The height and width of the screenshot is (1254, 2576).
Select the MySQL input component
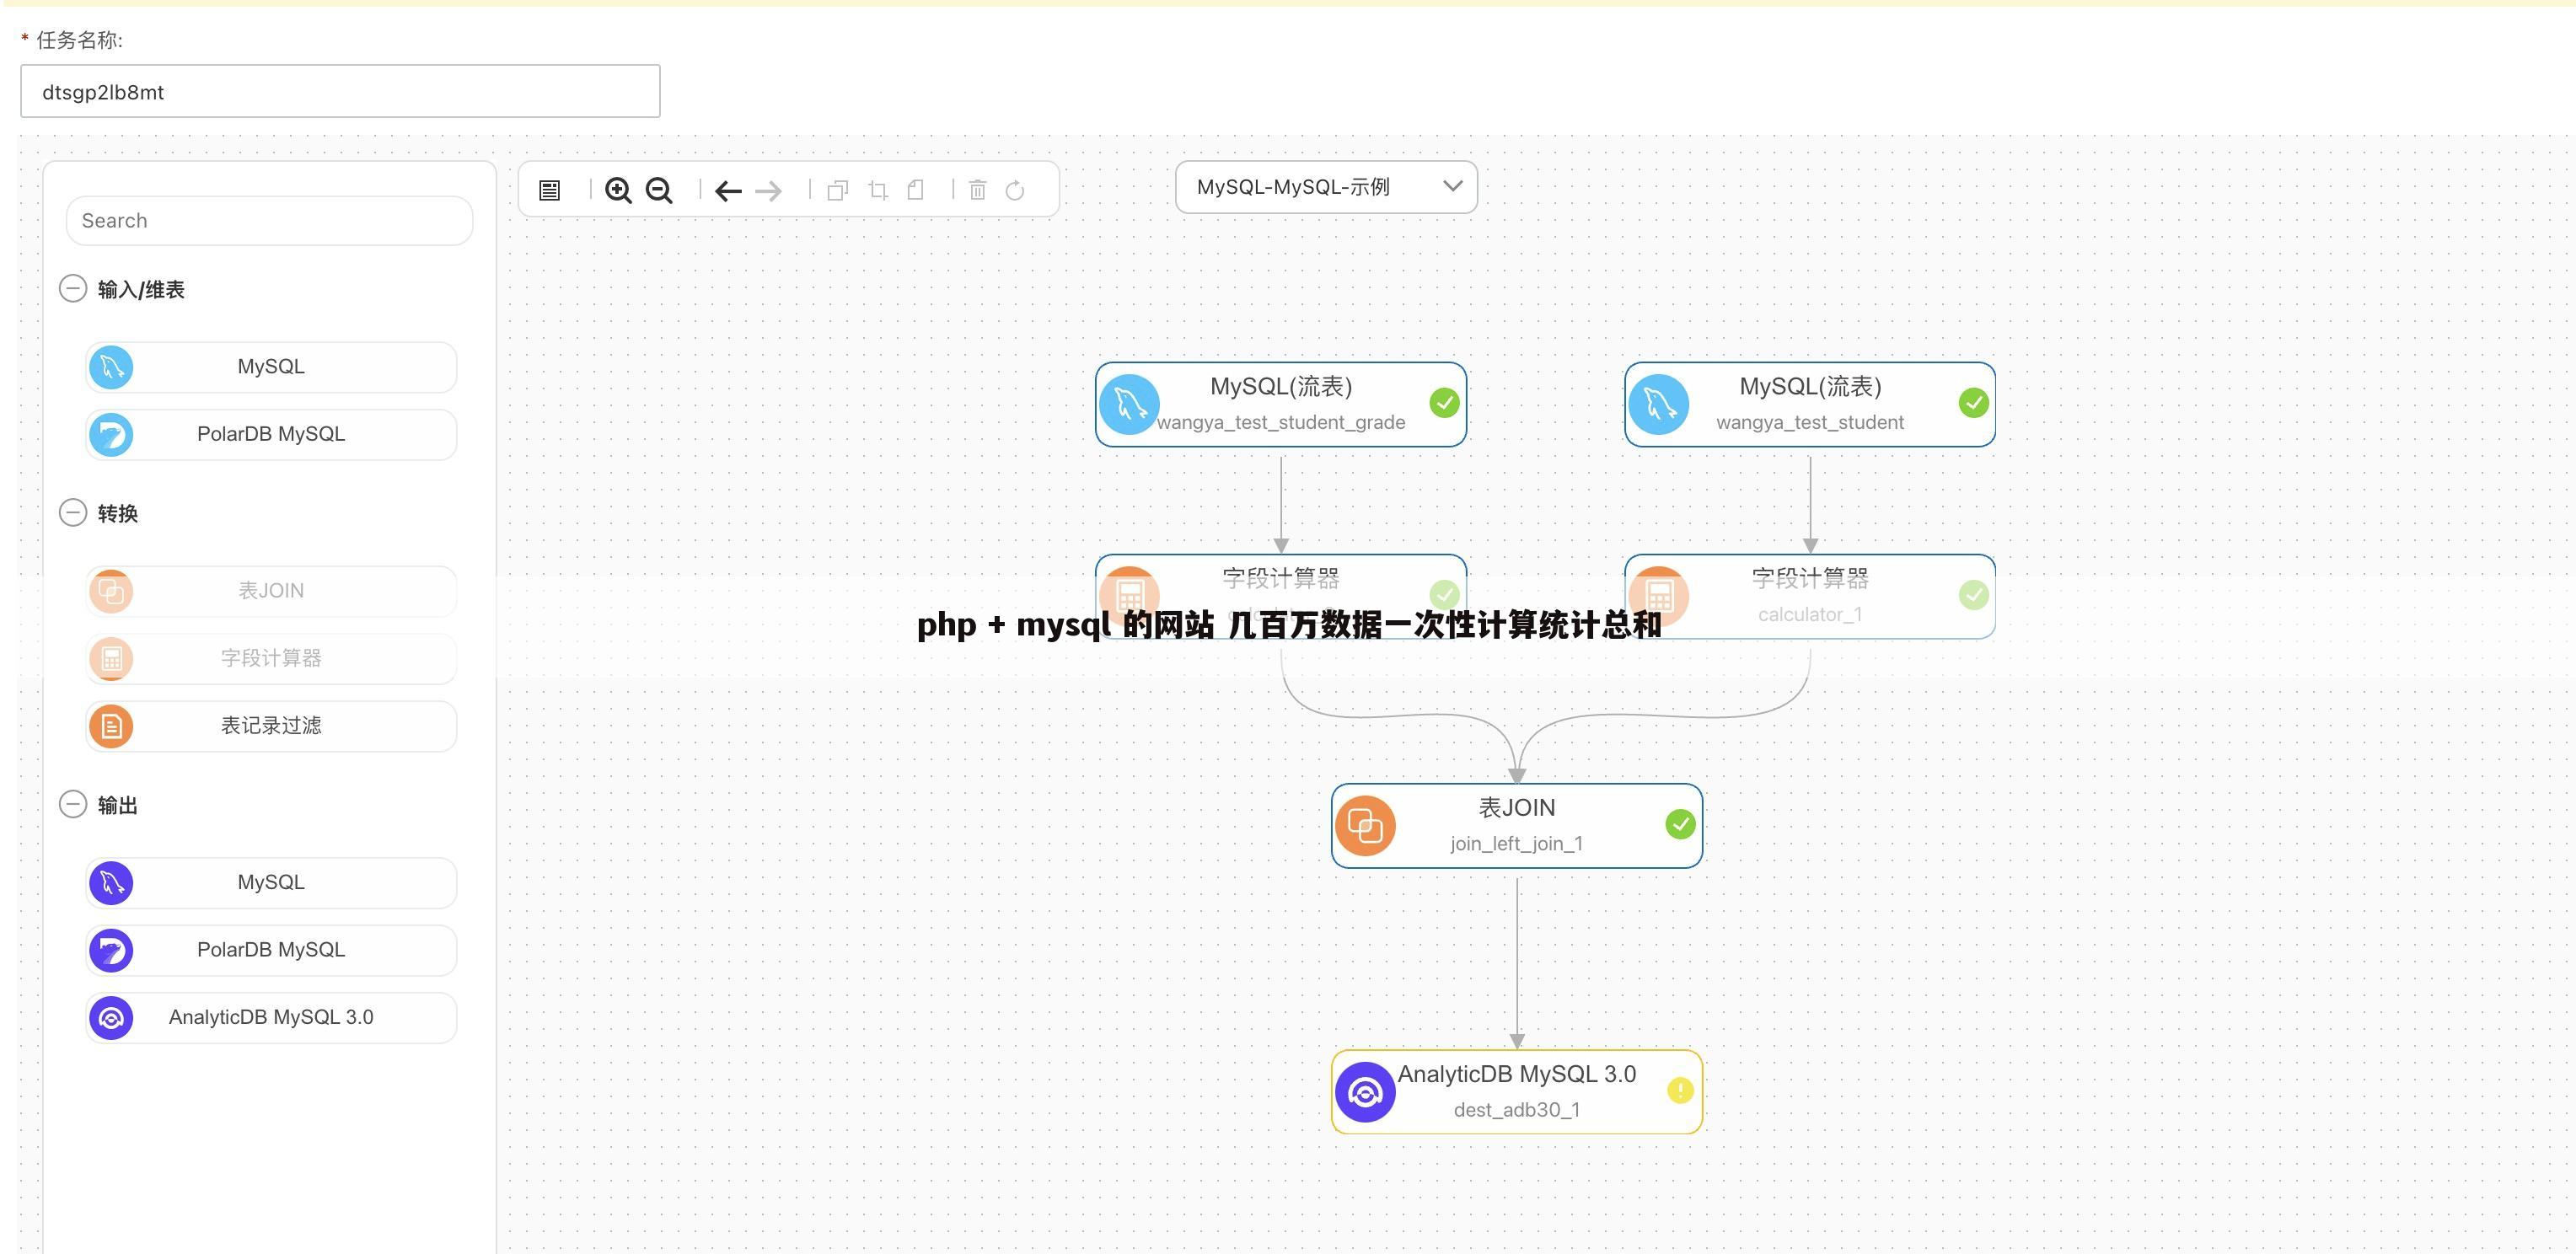(271, 367)
